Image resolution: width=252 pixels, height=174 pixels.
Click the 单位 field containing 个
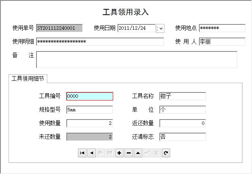(183, 110)
